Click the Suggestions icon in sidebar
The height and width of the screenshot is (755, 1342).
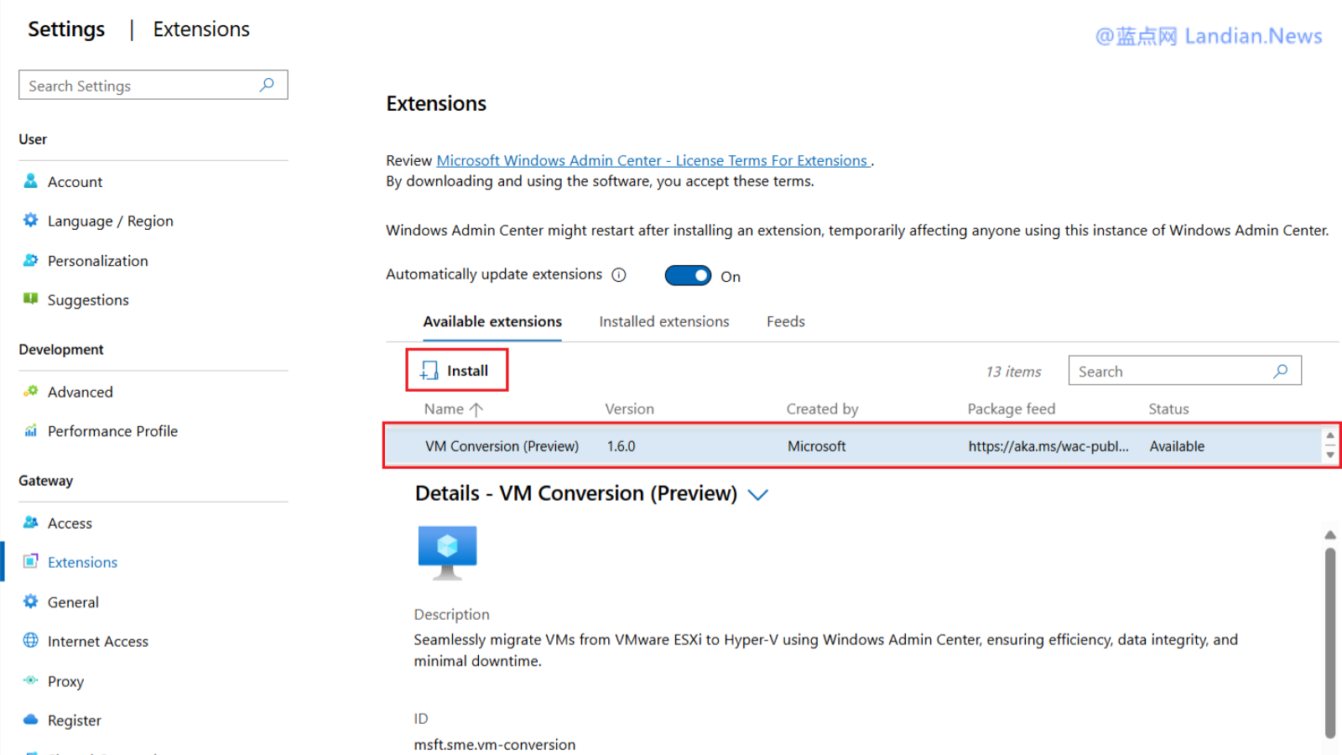[31, 299]
